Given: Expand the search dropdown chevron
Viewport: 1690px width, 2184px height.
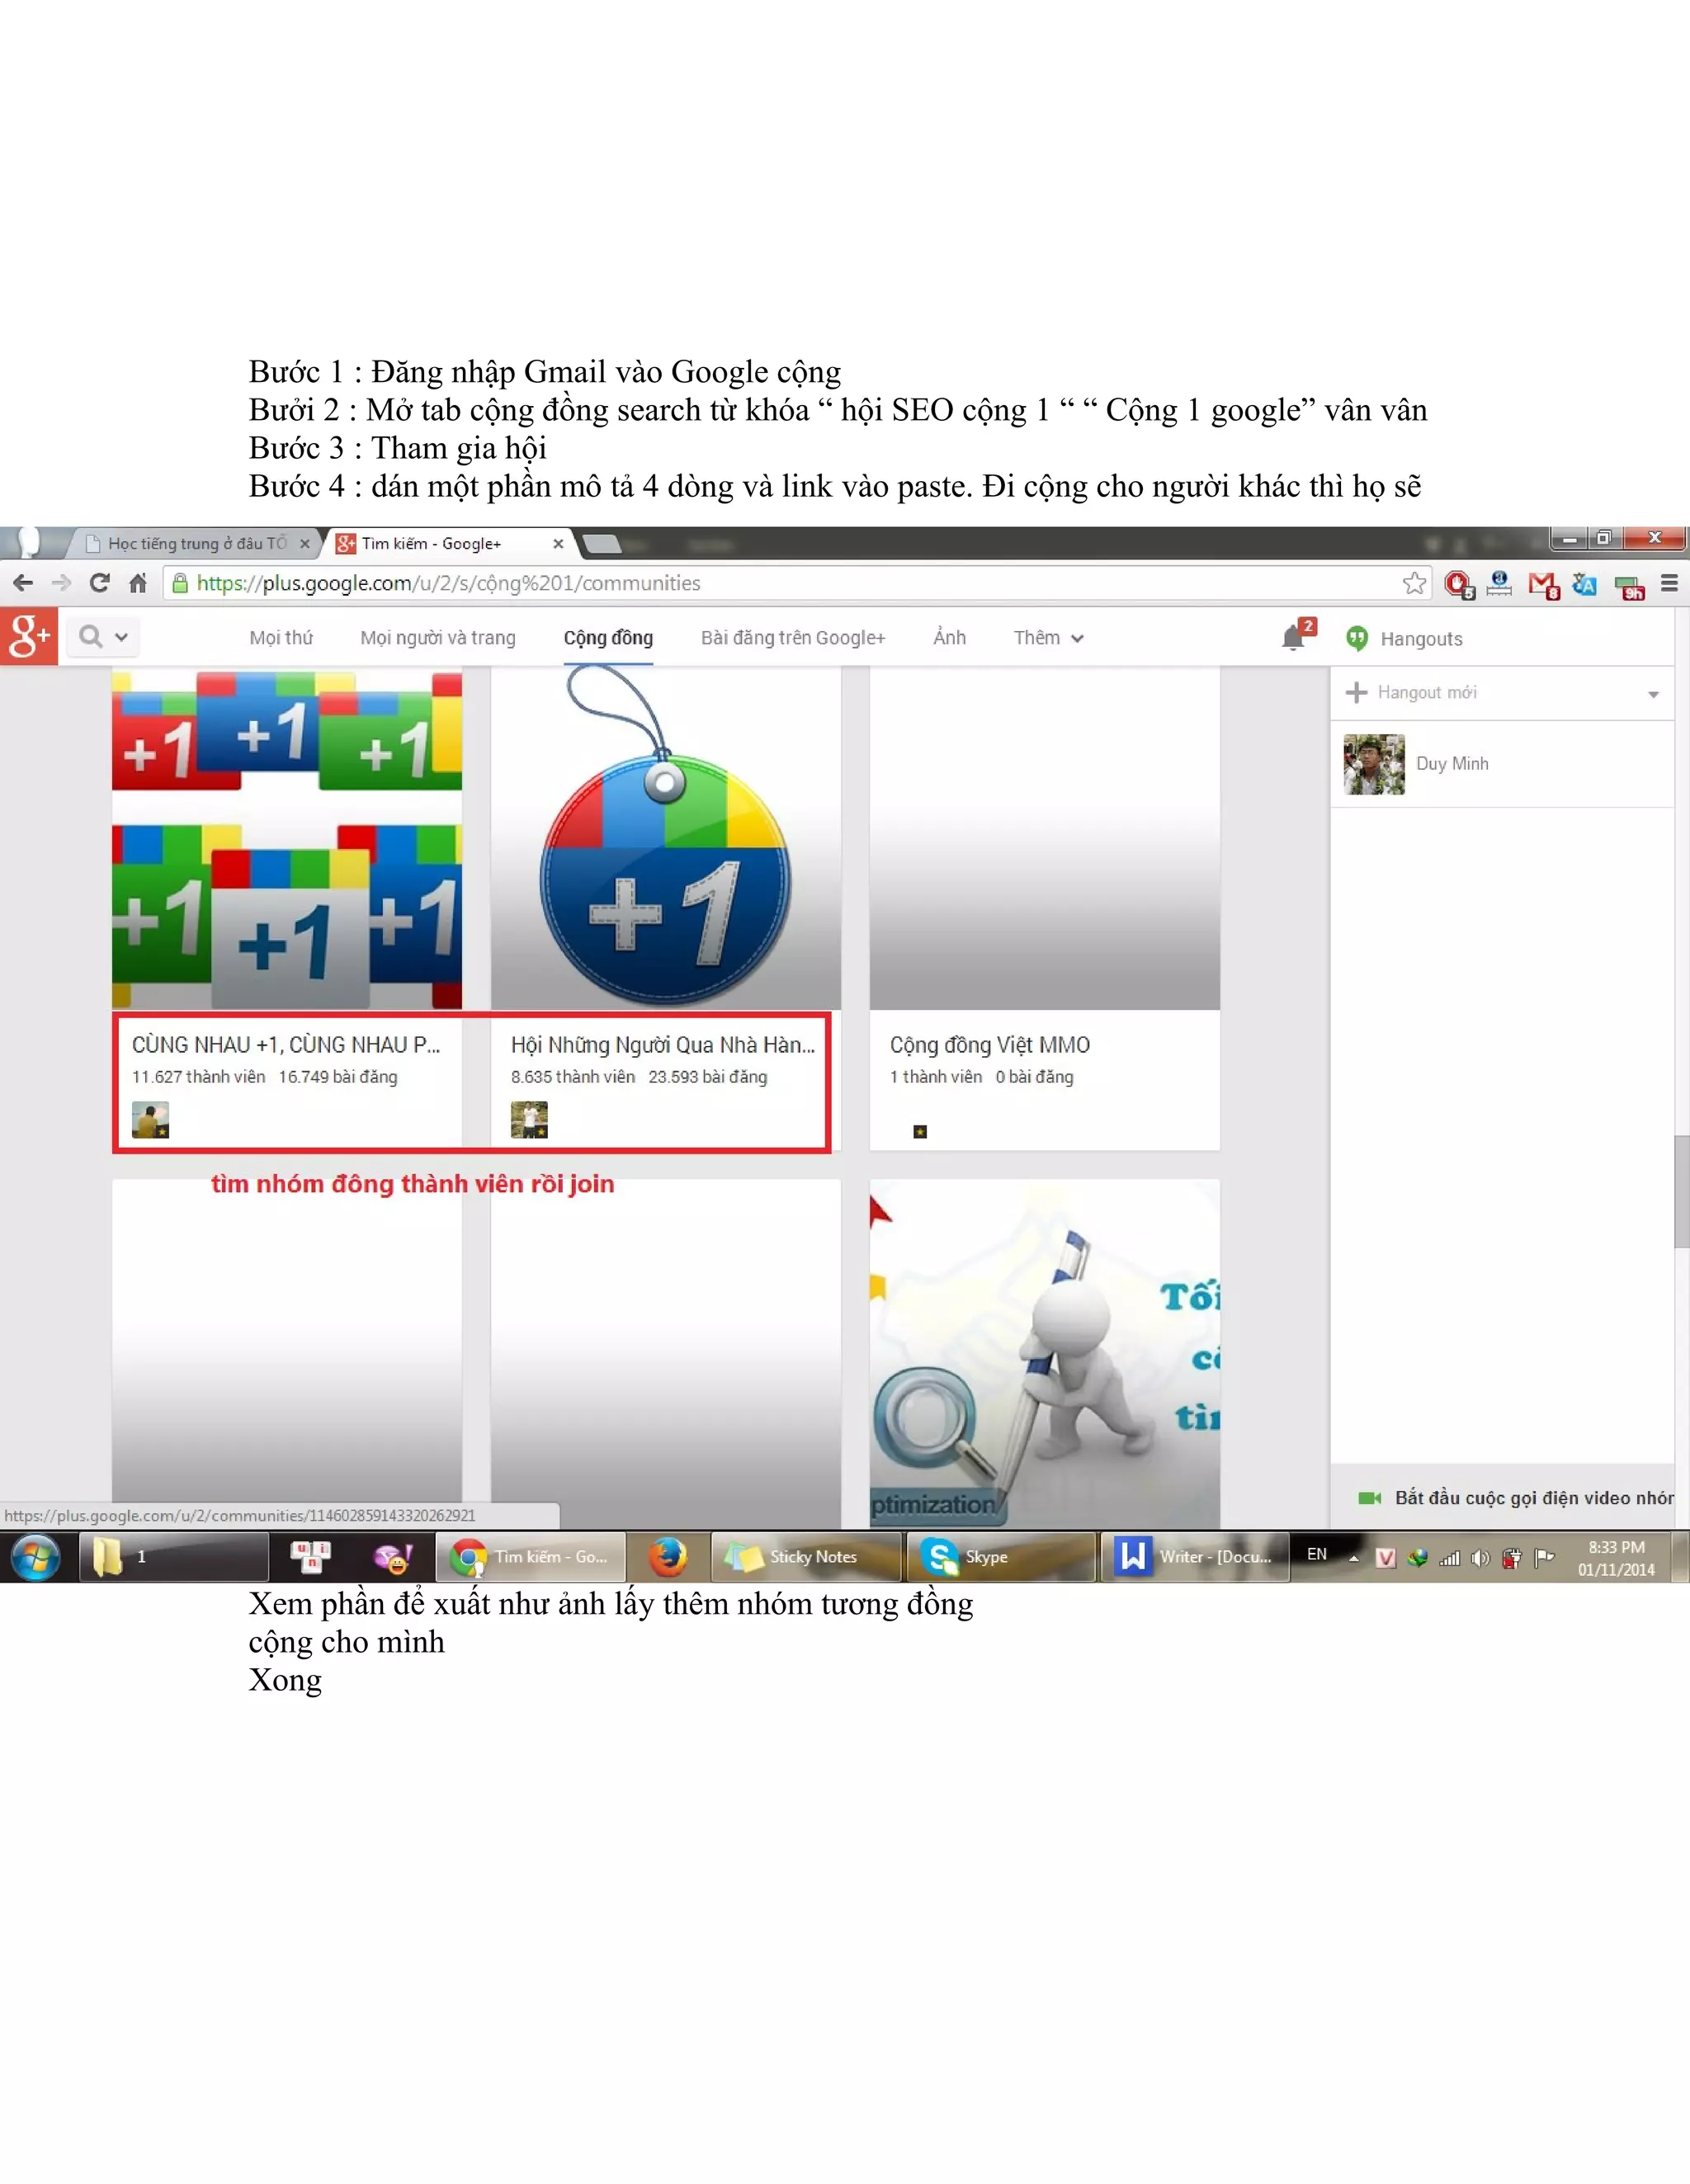Looking at the screenshot, I should click(x=121, y=637).
